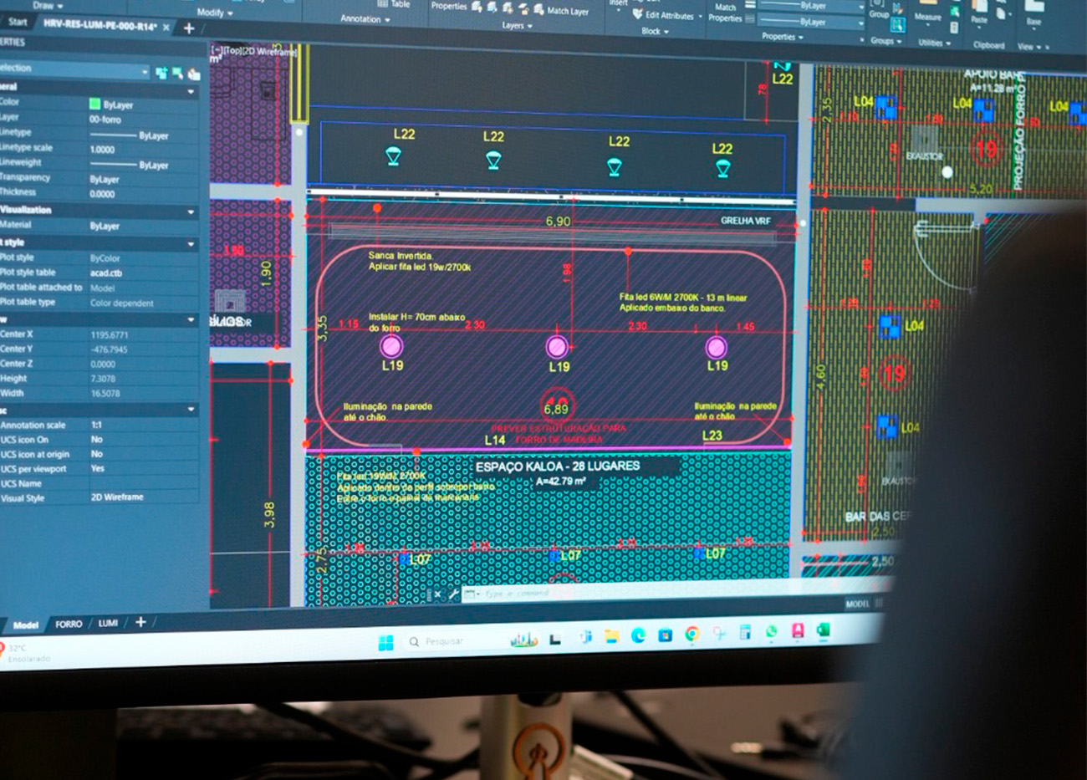Switch to the FORRO layout tab
Screen dimensions: 1087x780
point(69,624)
